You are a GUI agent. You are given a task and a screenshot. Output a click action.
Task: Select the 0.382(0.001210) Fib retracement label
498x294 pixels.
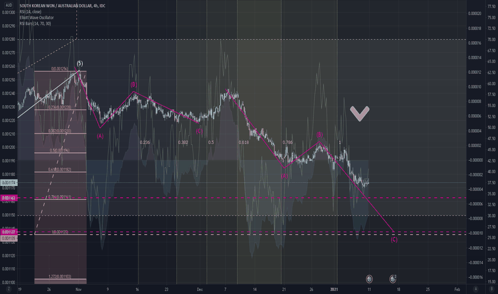click(60, 131)
